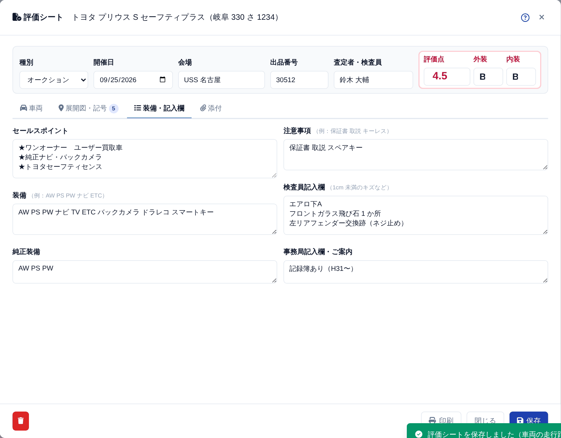Edit the 出品番号 field showing 30512
561x438 pixels.
coord(299,80)
